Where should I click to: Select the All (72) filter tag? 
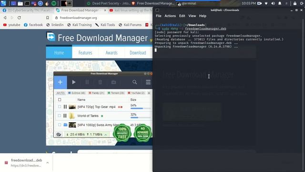coord(61,93)
